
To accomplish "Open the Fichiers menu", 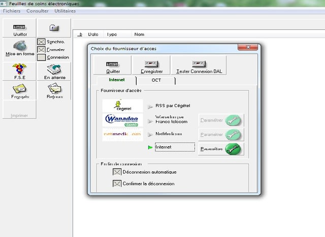I will [12, 11].
